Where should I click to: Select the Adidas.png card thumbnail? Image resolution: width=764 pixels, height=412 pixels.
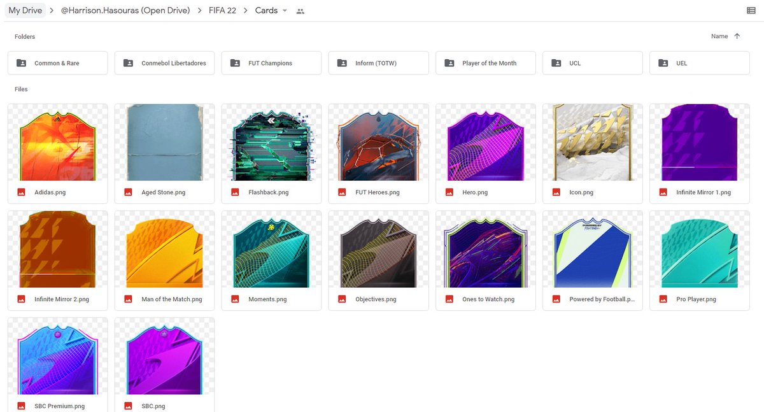coord(58,142)
